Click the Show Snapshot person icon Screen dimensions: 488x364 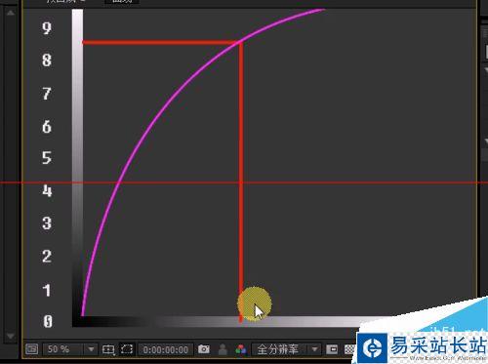pyautogui.click(x=223, y=349)
